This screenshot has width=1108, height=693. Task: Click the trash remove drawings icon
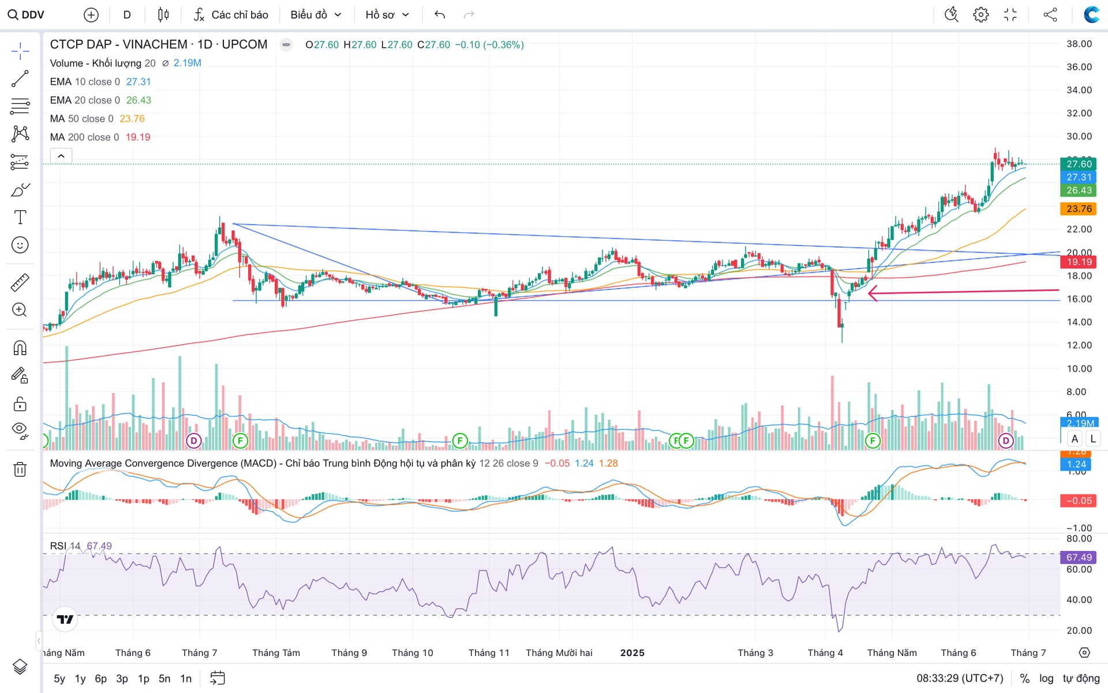(20, 469)
